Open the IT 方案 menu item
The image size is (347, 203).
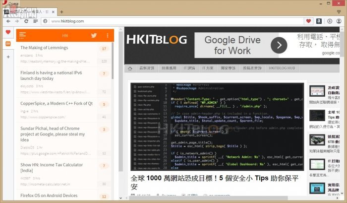(208, 68)
